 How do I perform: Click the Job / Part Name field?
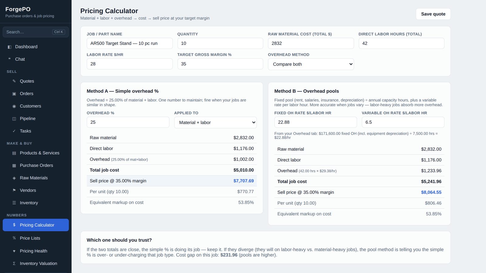point(130,43)
